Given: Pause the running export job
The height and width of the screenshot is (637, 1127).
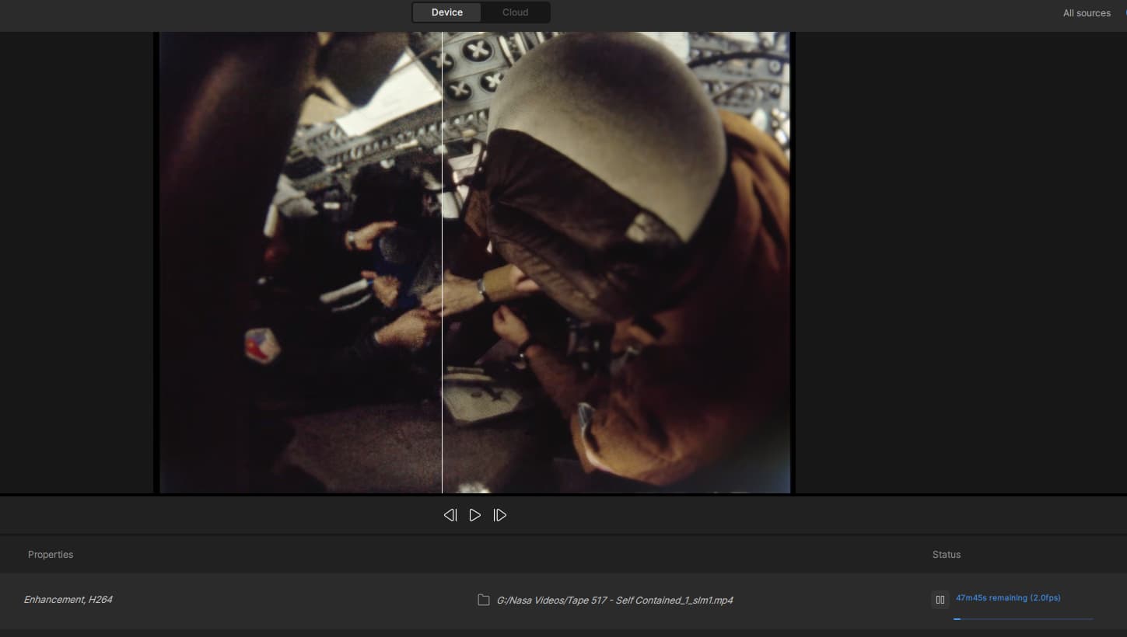Looking at the screenshot, I should point(940,600).
